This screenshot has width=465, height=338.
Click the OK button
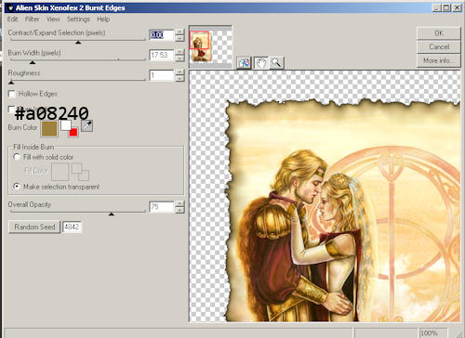[438, 33]
